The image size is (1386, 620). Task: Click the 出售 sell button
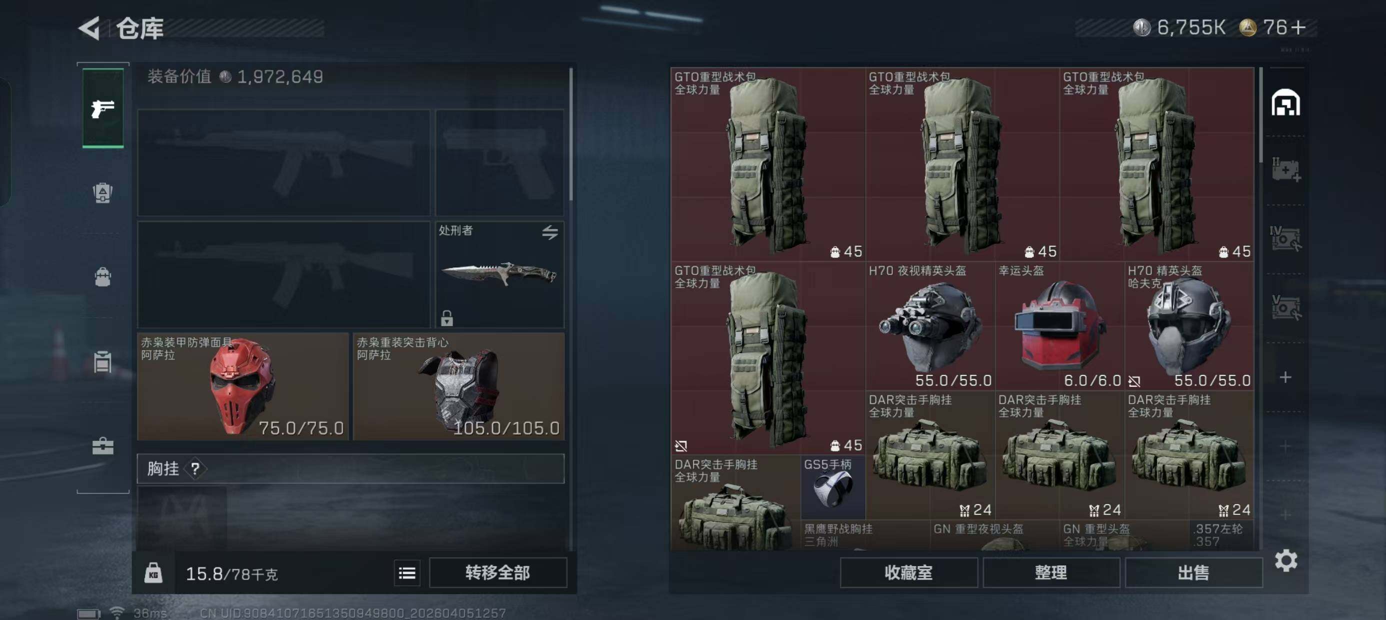coord(1193,572)
